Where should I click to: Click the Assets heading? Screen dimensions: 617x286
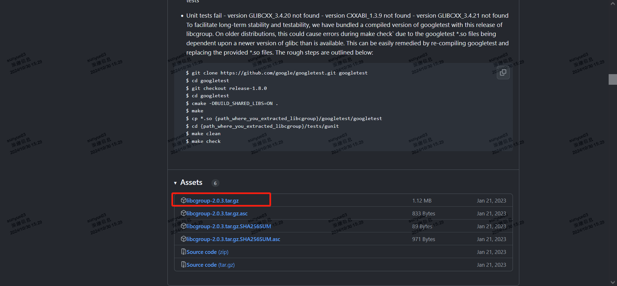coord(191,183)
